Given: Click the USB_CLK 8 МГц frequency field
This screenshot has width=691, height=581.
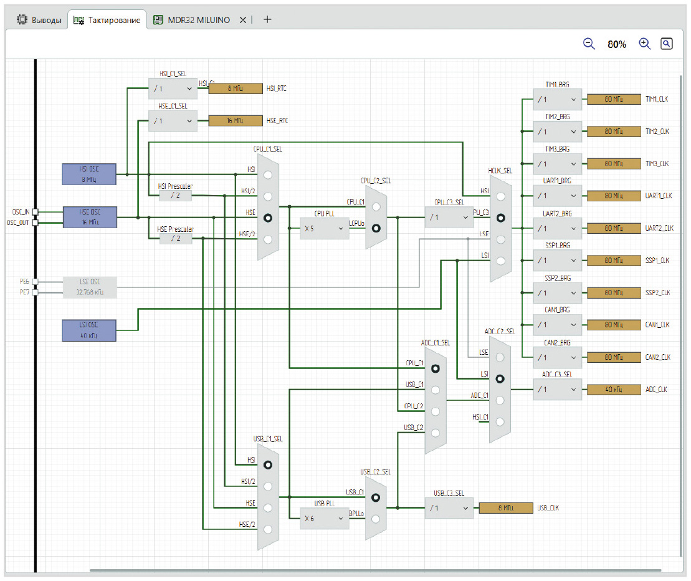Looking at the screenshot, I should click(505, 508).
